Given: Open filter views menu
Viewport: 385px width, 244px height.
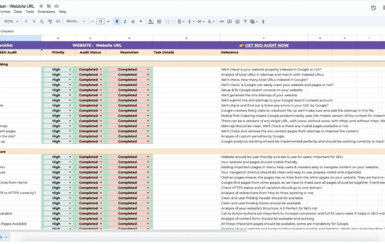Looking at the screenshot, I should click(253, 21).
